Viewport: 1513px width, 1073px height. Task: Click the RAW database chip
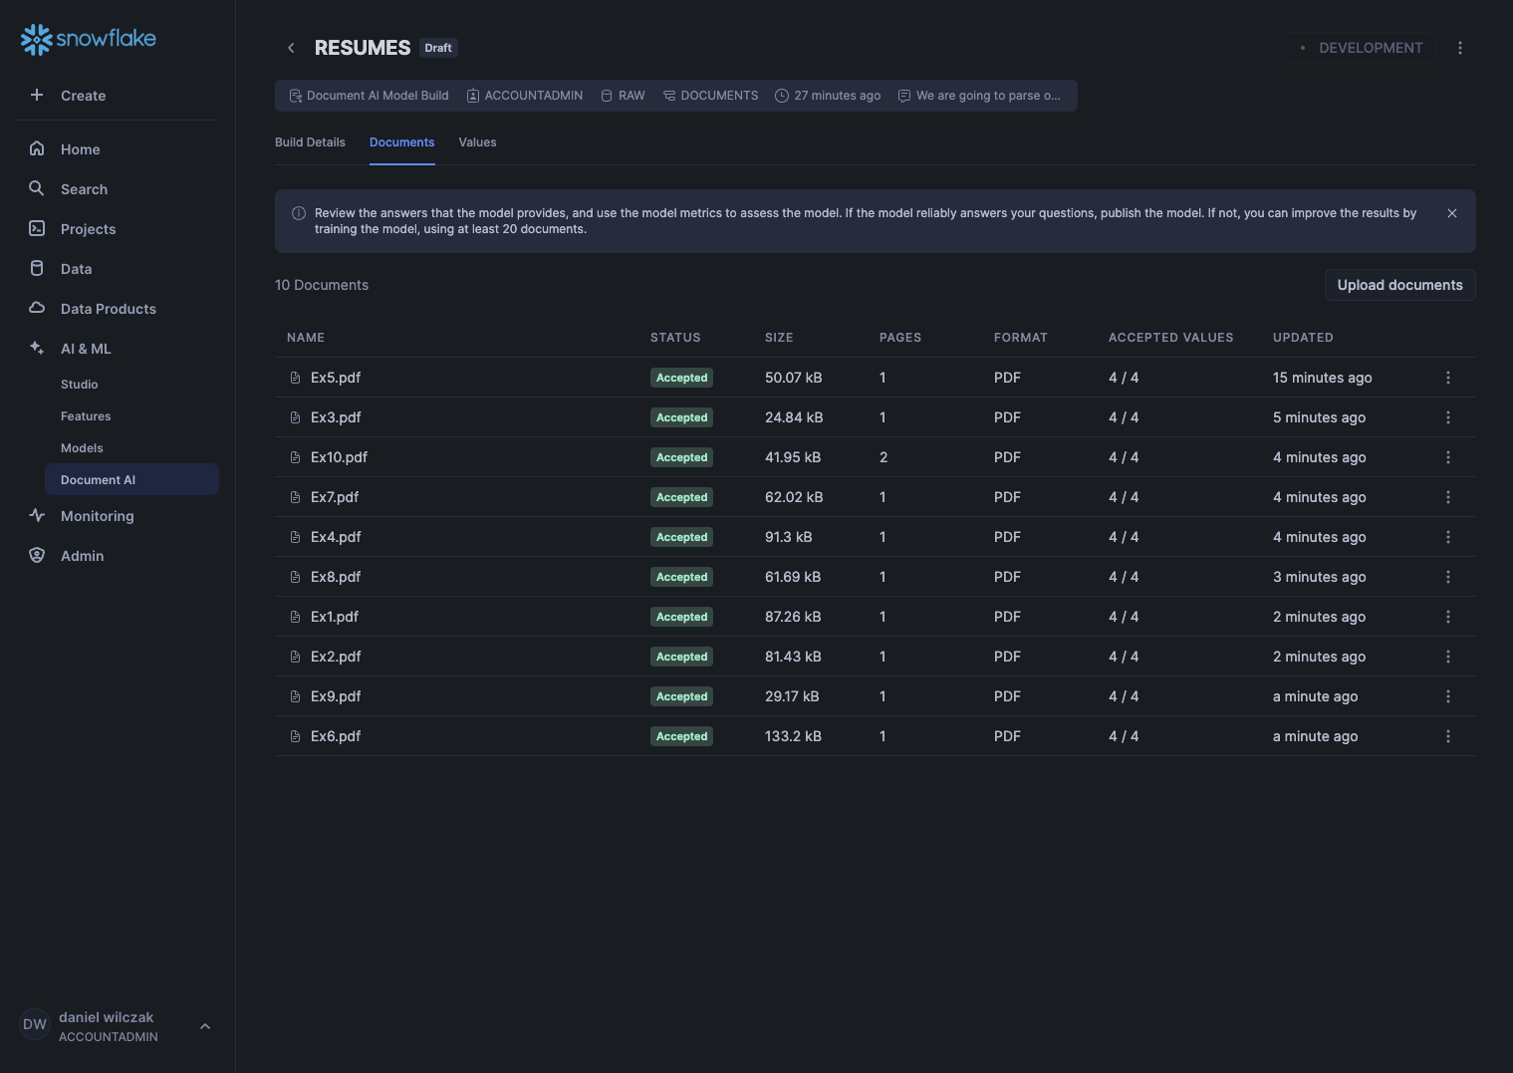[x=623, y=96]
